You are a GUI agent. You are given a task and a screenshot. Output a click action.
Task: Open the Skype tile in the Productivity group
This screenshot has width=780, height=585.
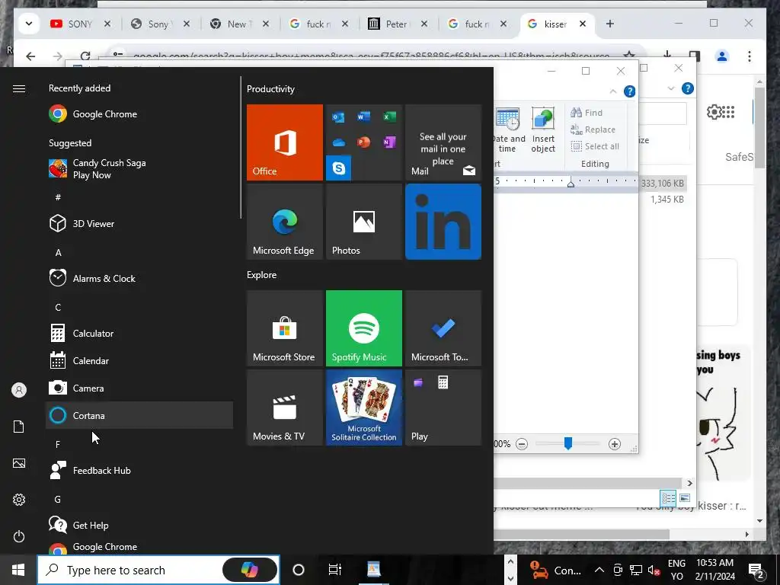(x=338, y=168)
